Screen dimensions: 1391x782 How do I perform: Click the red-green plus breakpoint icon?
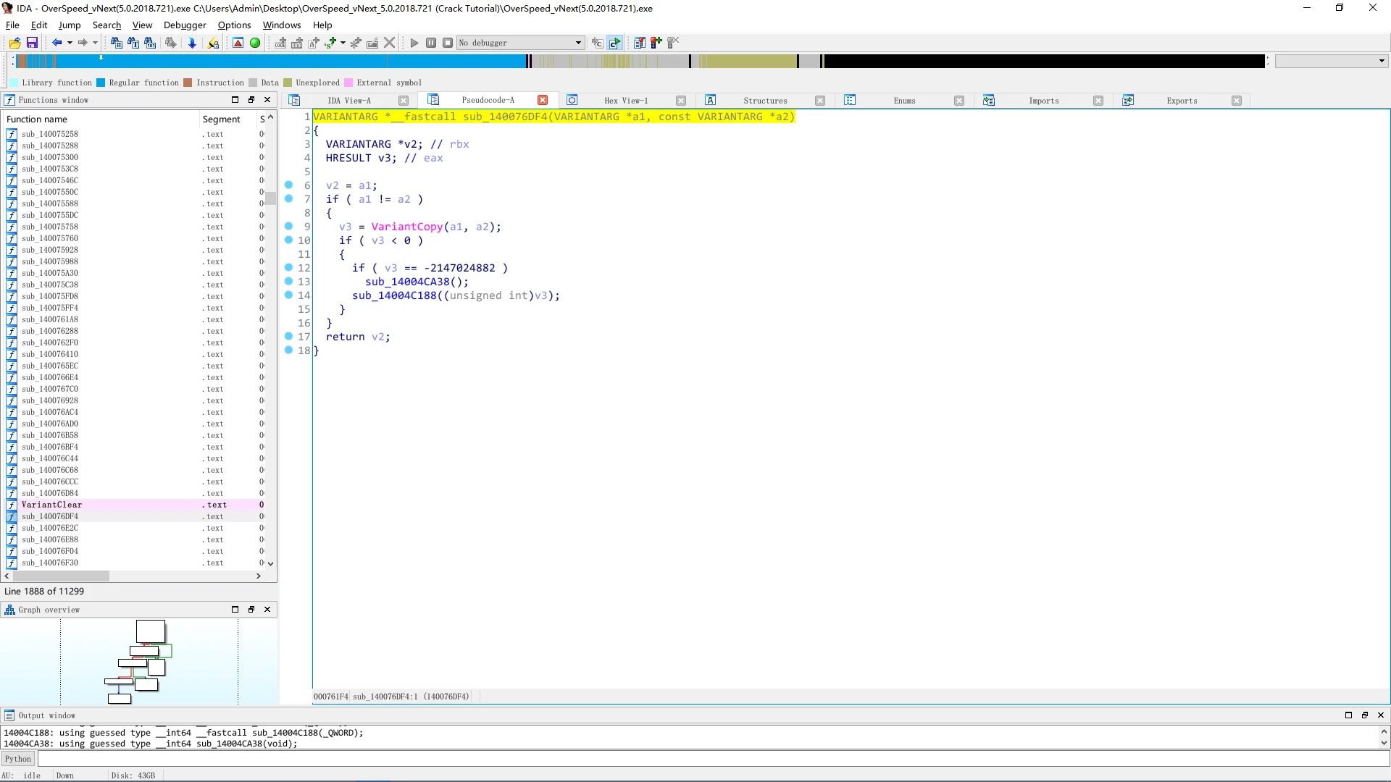[x=656, y=43]
